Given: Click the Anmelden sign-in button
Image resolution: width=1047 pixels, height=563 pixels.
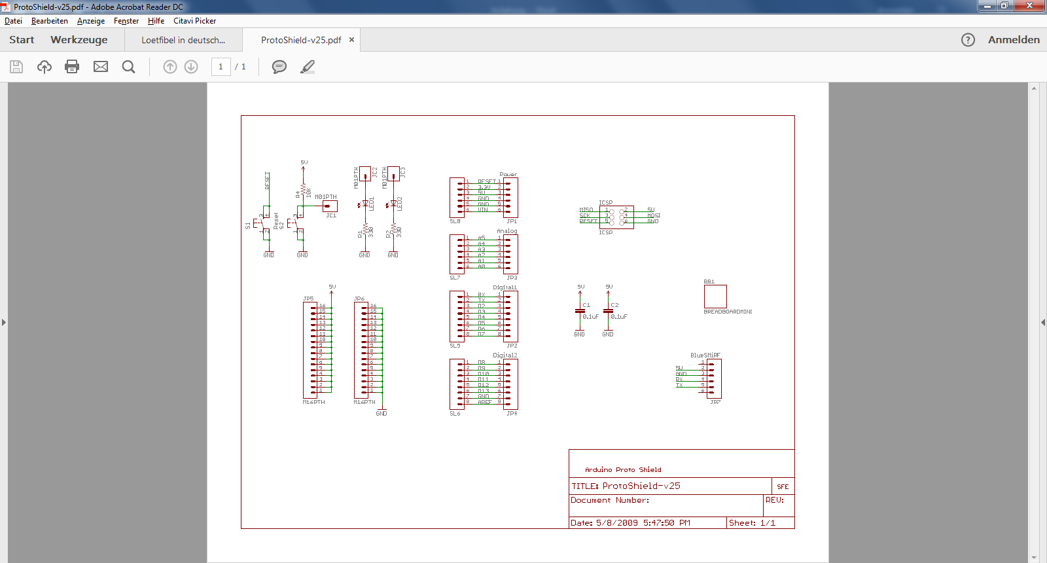Looking at the screenshot, I should tap(1014, 40).
